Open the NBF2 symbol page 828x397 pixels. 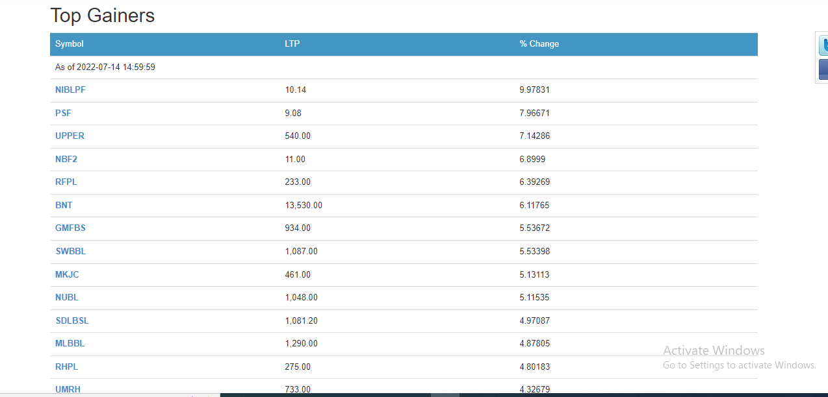coord(66,159)
